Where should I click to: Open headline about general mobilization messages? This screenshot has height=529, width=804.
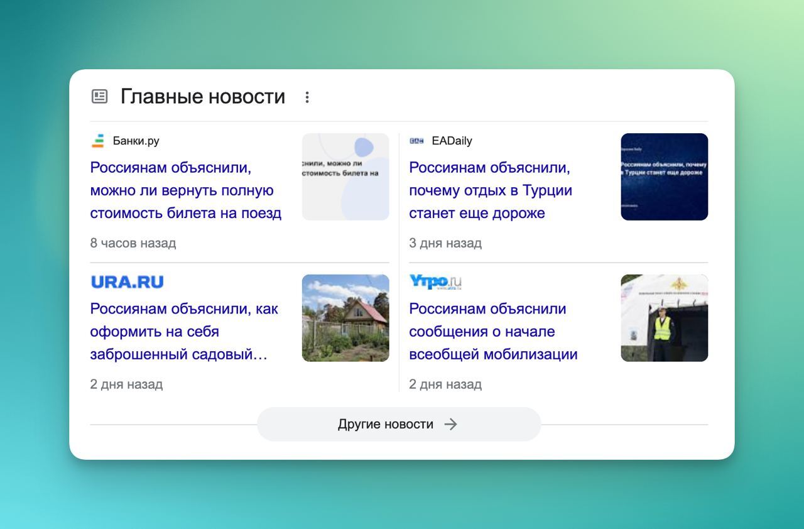[x=493, y=332]
